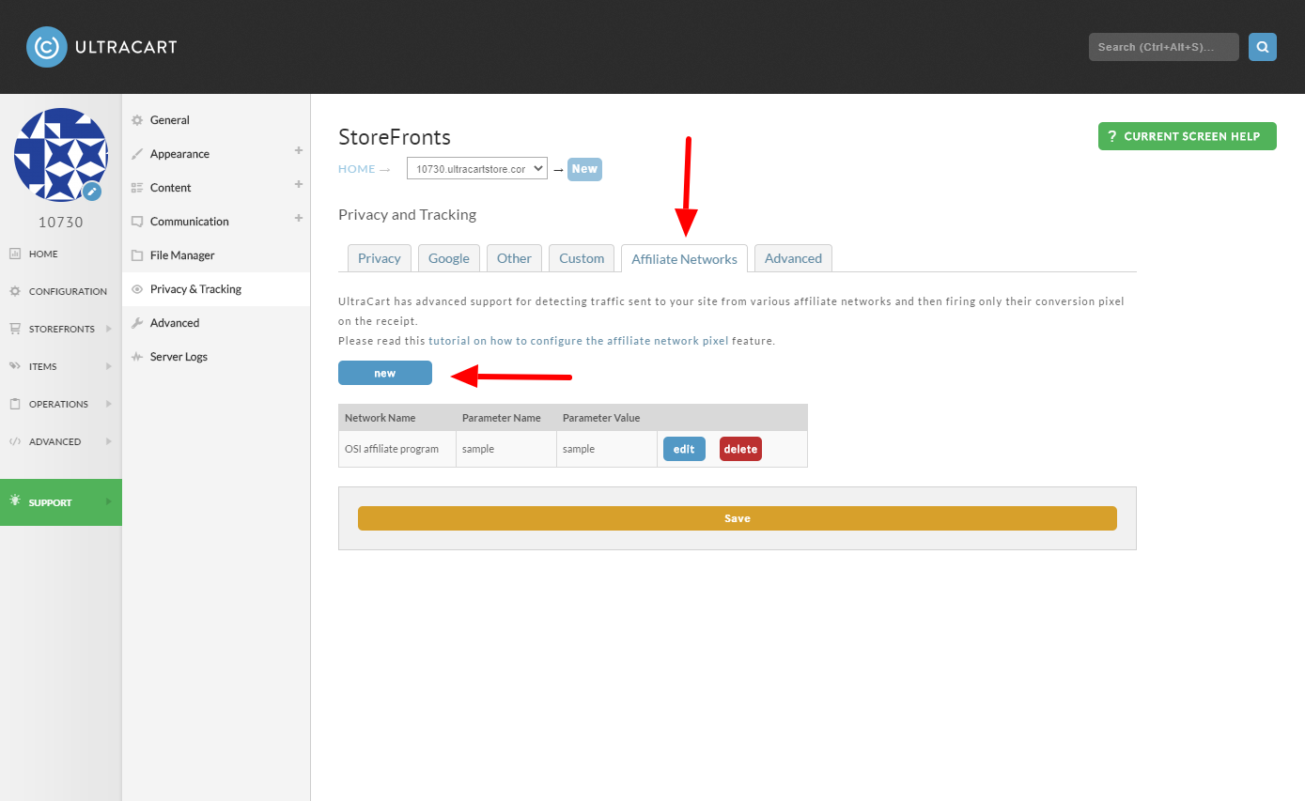Viewport: 1305px width, 801px height.
Task: Open Current Screen Help
Action: point(1188,136)
